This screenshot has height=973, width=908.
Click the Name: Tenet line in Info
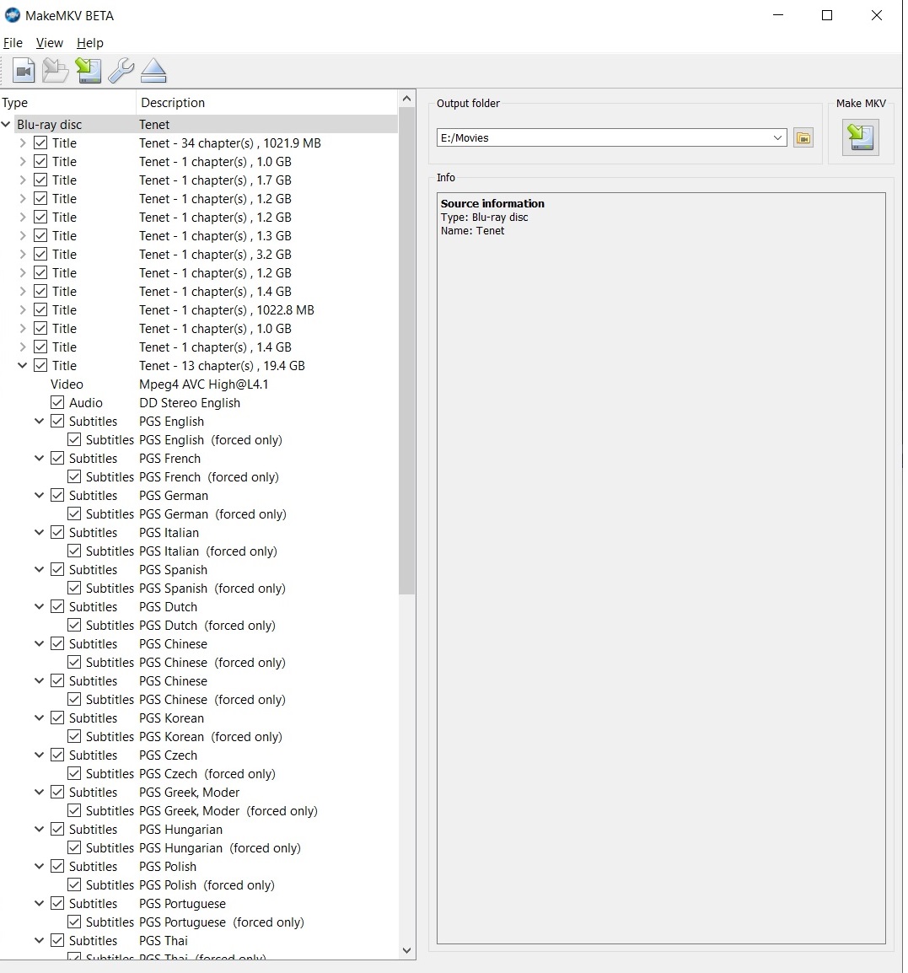click(472, 231)
